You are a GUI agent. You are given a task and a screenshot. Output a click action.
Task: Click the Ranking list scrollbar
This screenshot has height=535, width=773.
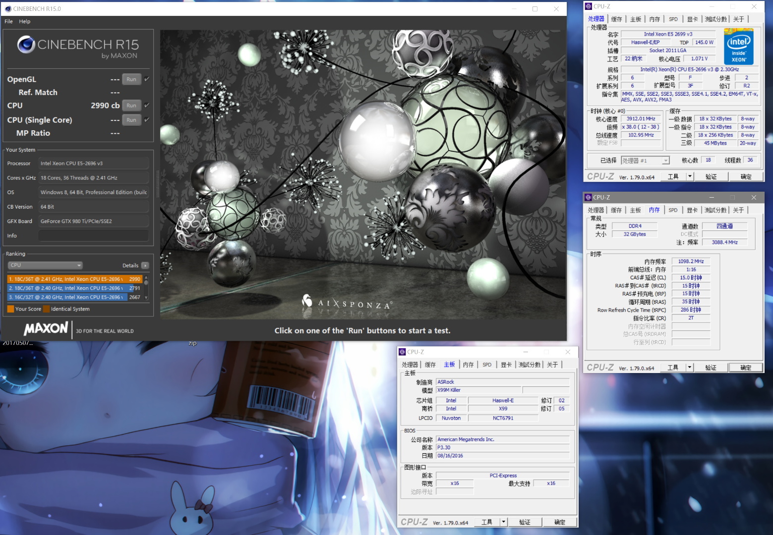tap(146, 288)
